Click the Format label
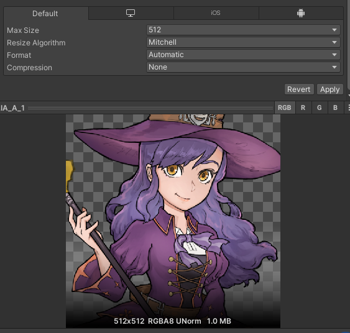The image size is (350, 333). click(x=19, y=55)
